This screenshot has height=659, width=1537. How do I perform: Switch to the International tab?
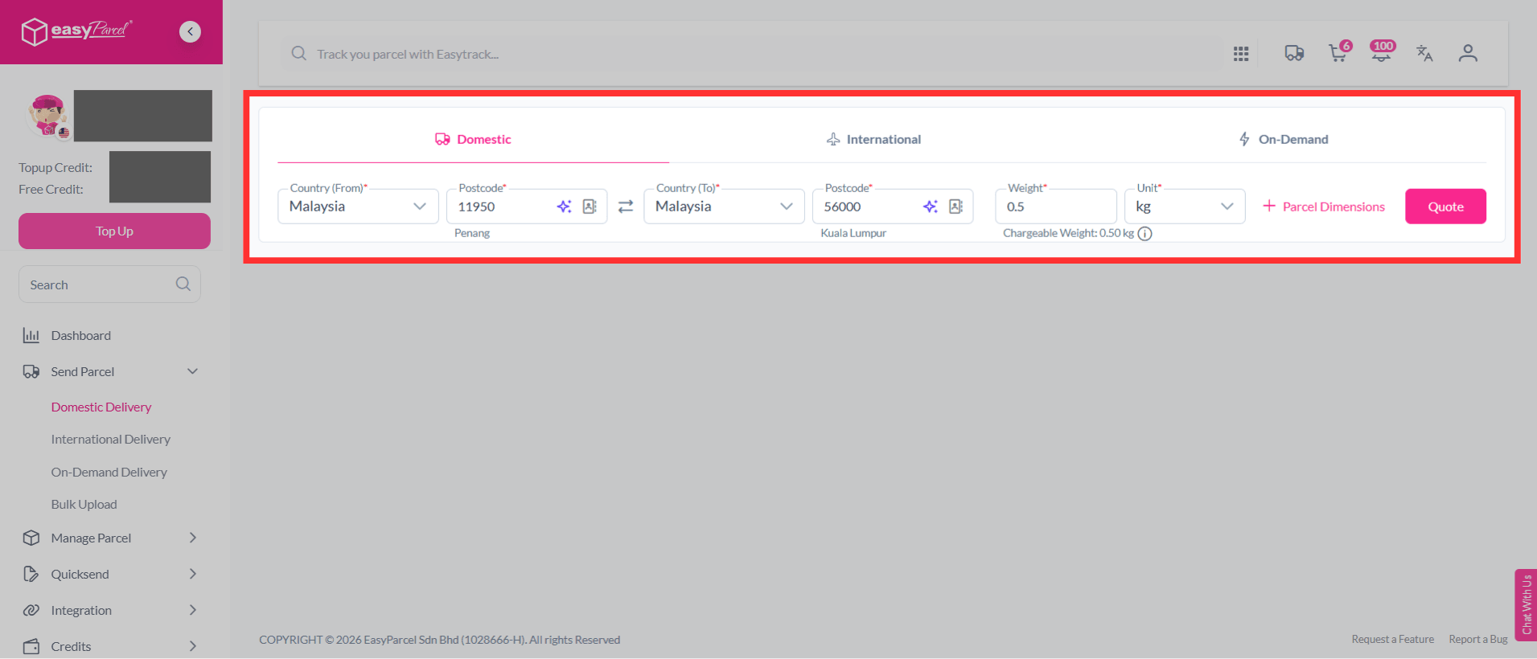(x=873, y=139)
